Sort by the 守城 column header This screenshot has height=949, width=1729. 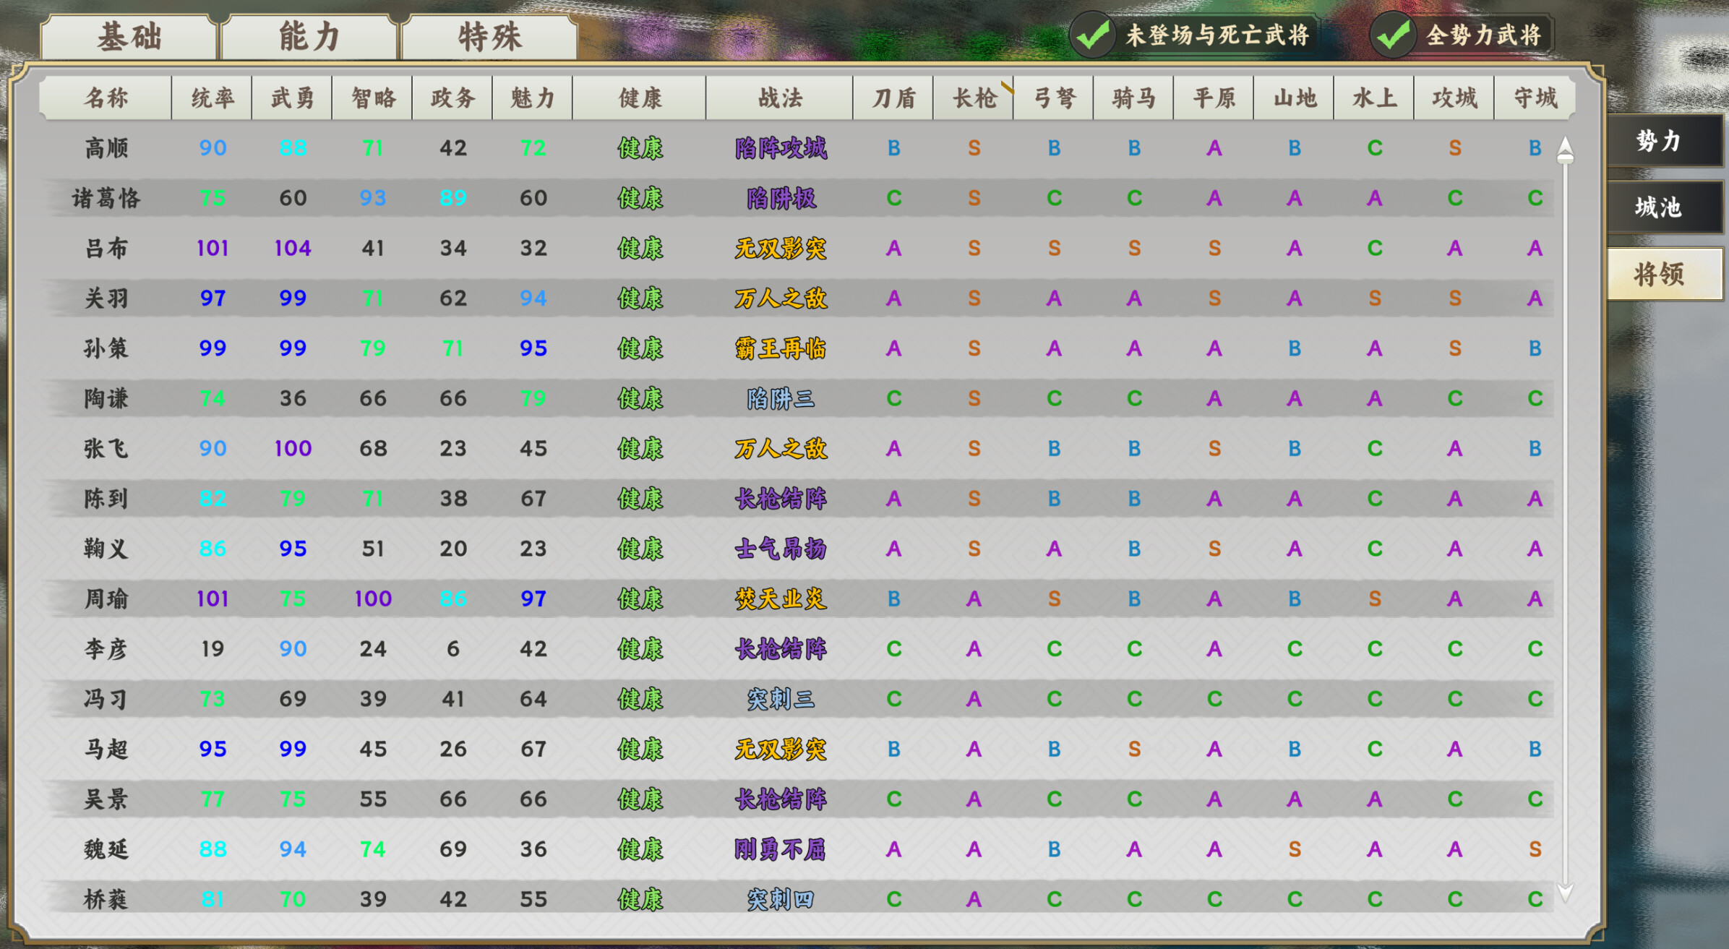click(1534, 98)
